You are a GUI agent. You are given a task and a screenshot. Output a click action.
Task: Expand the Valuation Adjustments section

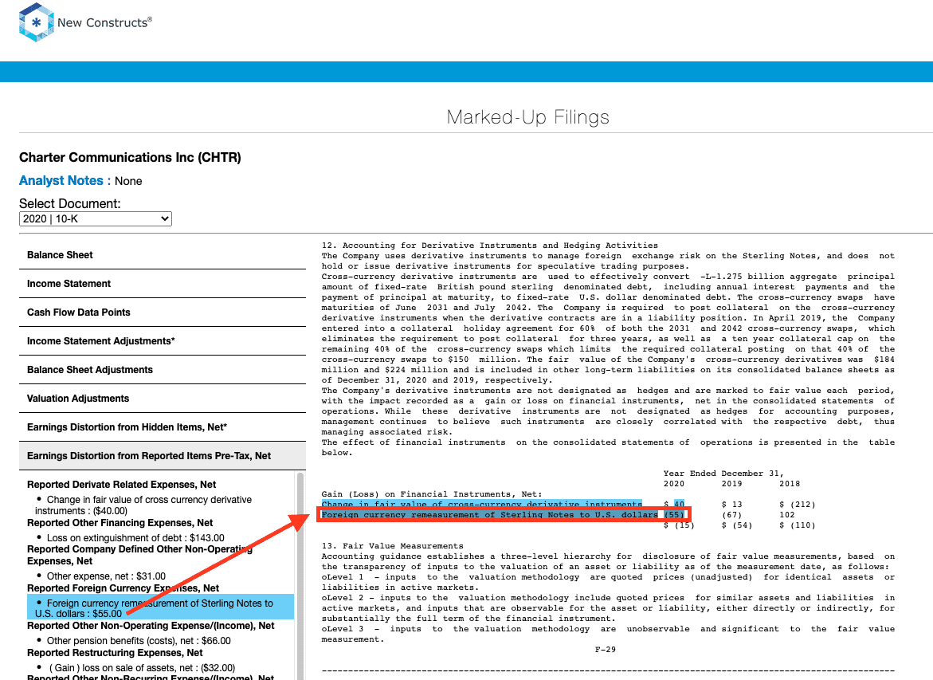click(x=163, y=398)
